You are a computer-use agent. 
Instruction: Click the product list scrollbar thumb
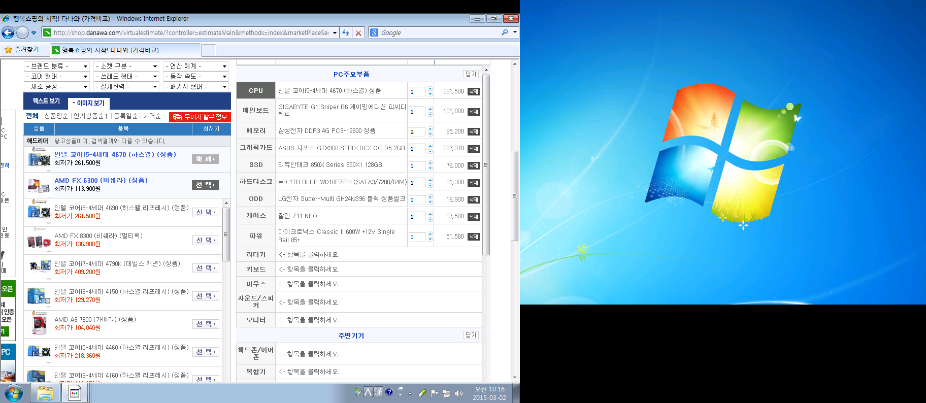click(226, 234)
